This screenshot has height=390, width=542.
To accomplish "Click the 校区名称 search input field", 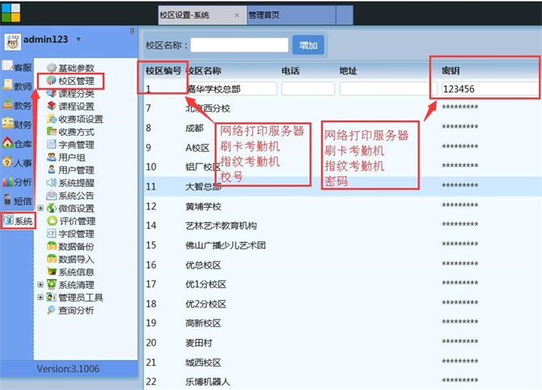I will [239, 45].
